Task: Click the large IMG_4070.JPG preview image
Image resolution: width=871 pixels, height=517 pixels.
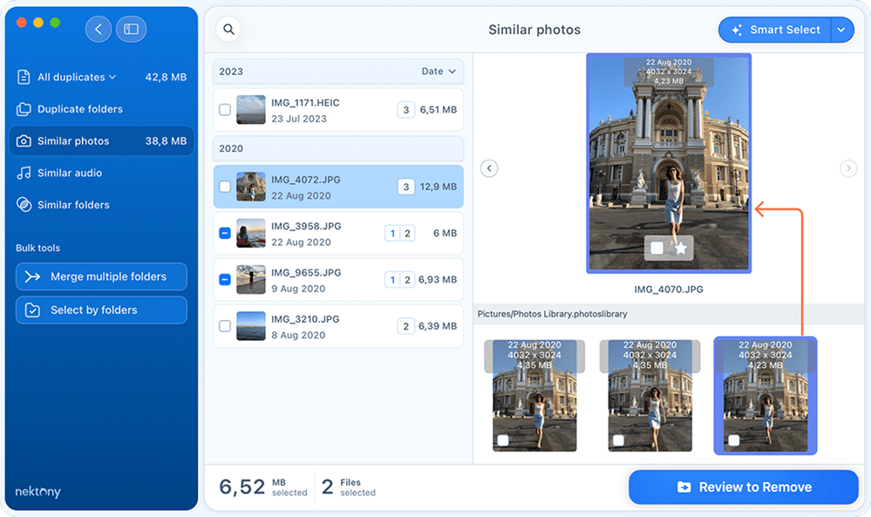Action: pyautogui.click(x=669, y=163)
